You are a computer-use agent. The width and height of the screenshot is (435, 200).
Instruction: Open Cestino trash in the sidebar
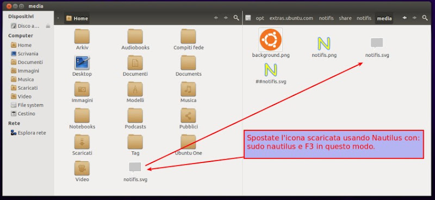[23, 114]
